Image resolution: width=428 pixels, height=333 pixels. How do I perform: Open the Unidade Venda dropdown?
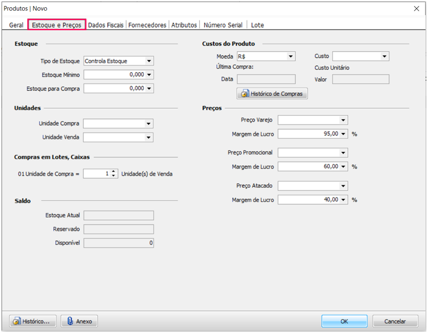coord(149,137)
